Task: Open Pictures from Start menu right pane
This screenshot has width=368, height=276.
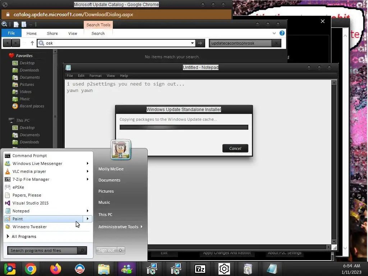Action: pos(106,191)
